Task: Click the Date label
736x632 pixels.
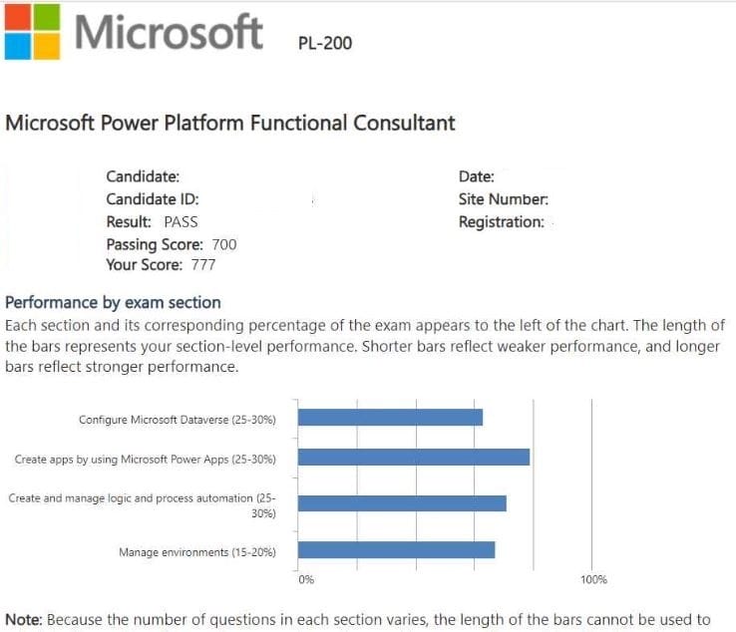Action: [x=477, y=176]
